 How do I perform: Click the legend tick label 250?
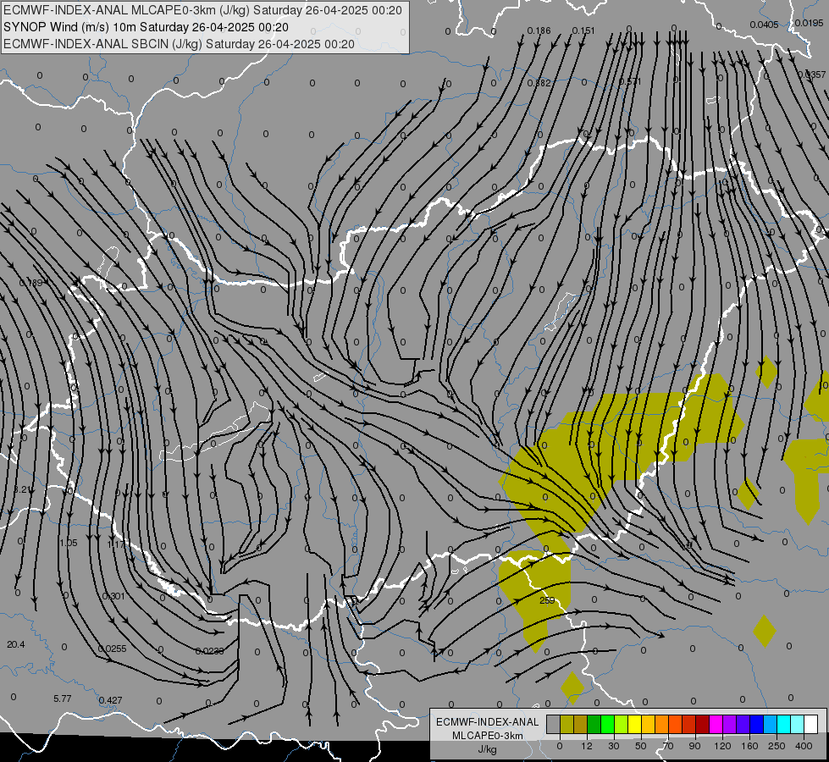point(776,746)
